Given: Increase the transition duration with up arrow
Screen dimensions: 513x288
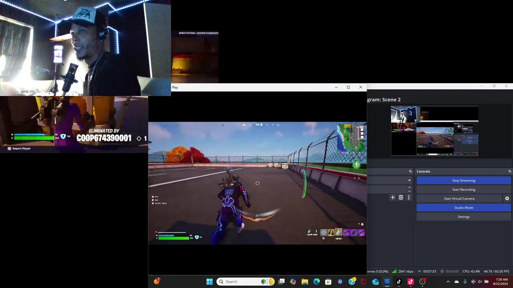Looking at the screenshot, I should [409, 188].
